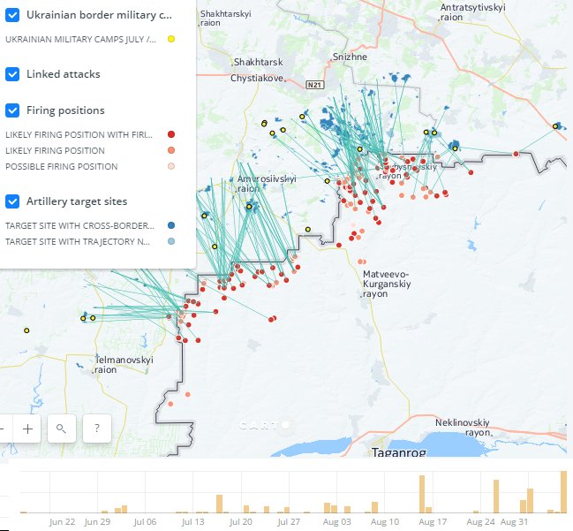This screenshot has height=531, width=573.
Task: Toggle the Linked attacks layer checkbox
Action: coord(12,74)
